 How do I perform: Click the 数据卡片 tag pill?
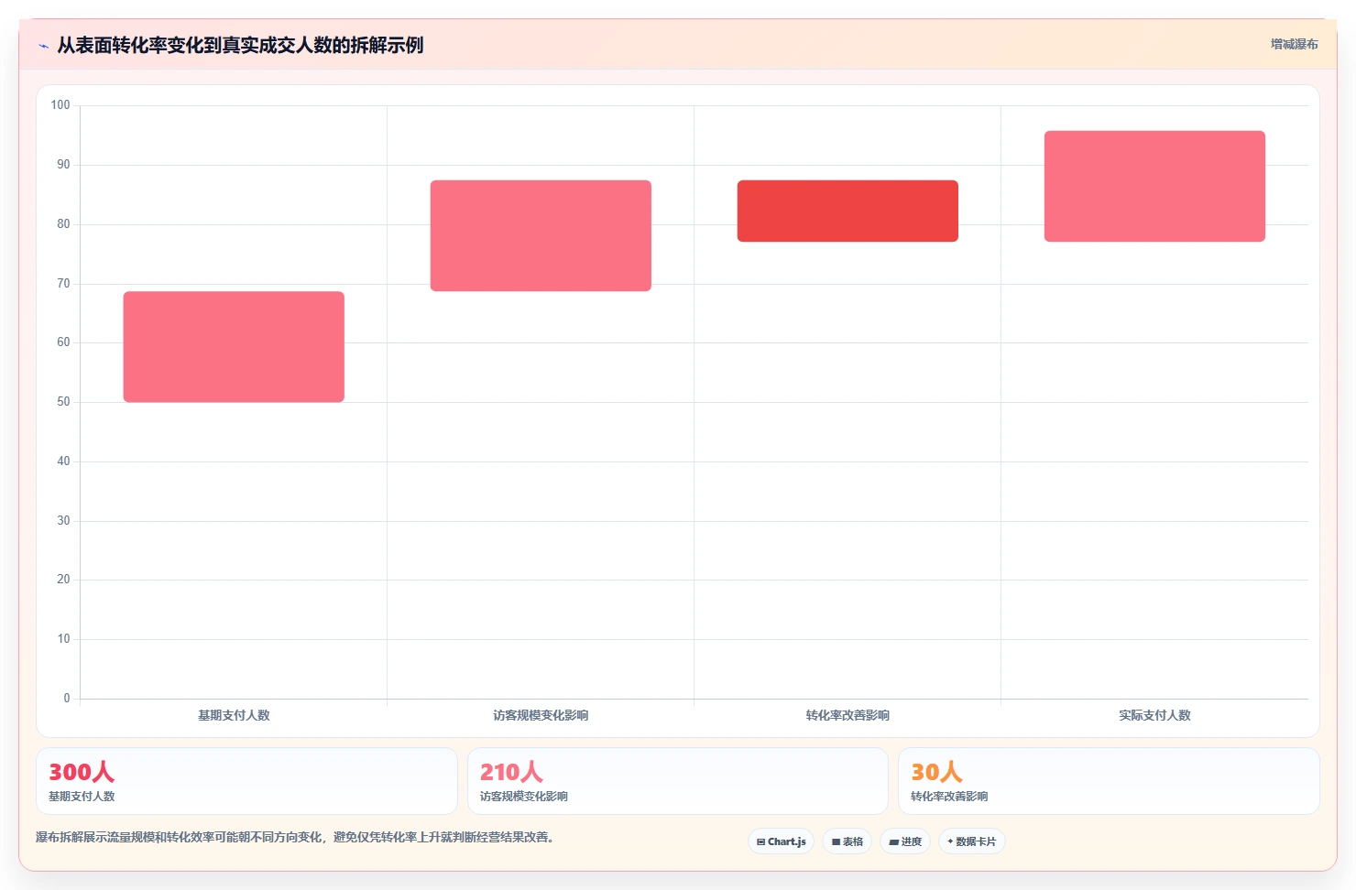point(972,841)
